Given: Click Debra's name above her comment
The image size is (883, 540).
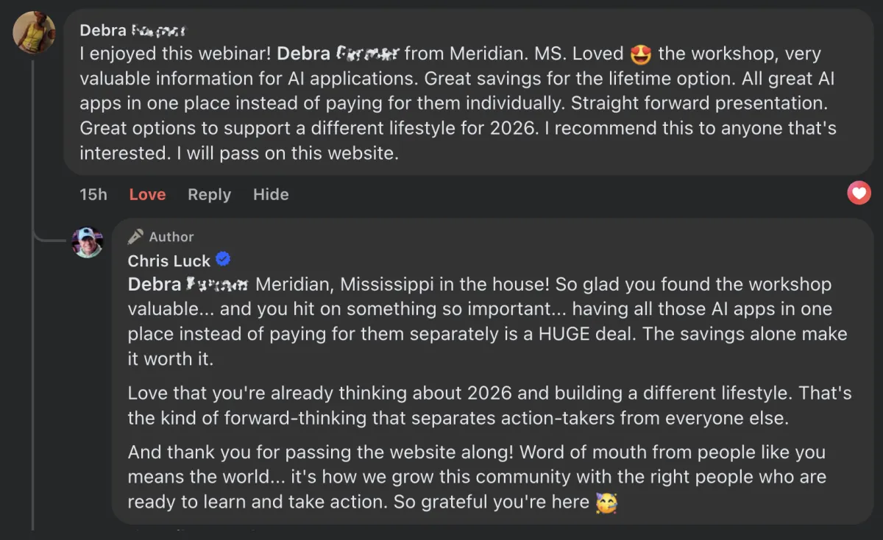Looking at the screenshot, I should click(132, 31).
